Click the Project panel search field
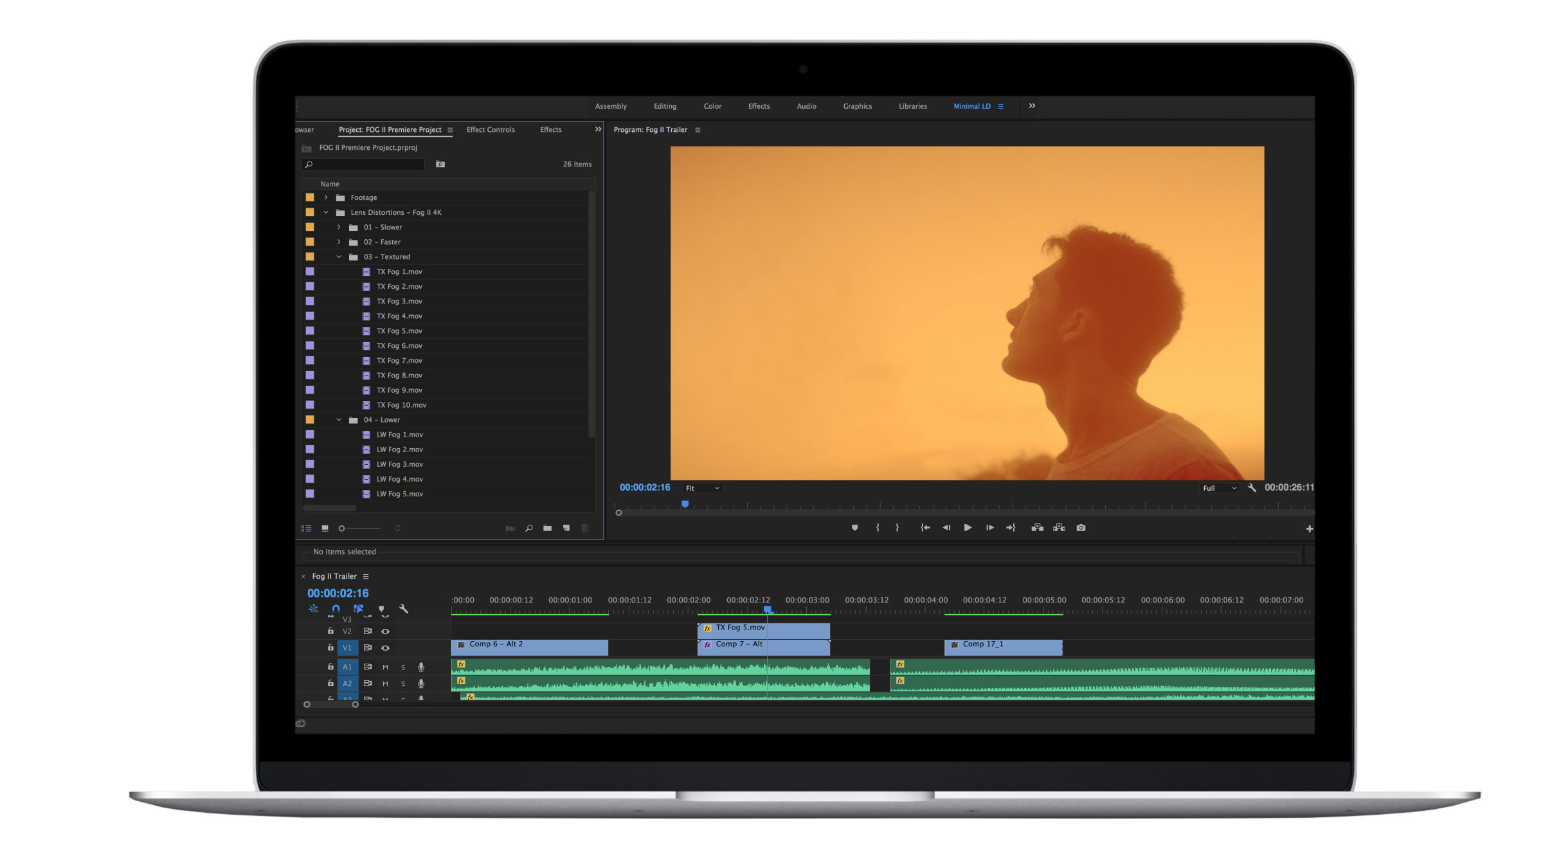The height and width of the screenshot is (852, 1543). click(363, 165)
